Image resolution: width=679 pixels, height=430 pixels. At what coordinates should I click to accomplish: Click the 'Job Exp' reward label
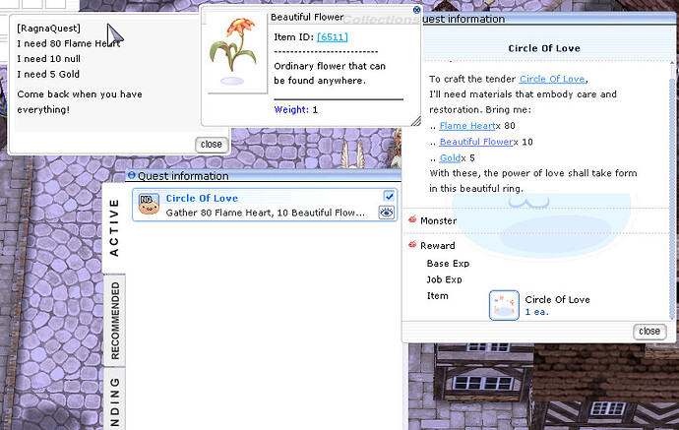coord(444,279)
